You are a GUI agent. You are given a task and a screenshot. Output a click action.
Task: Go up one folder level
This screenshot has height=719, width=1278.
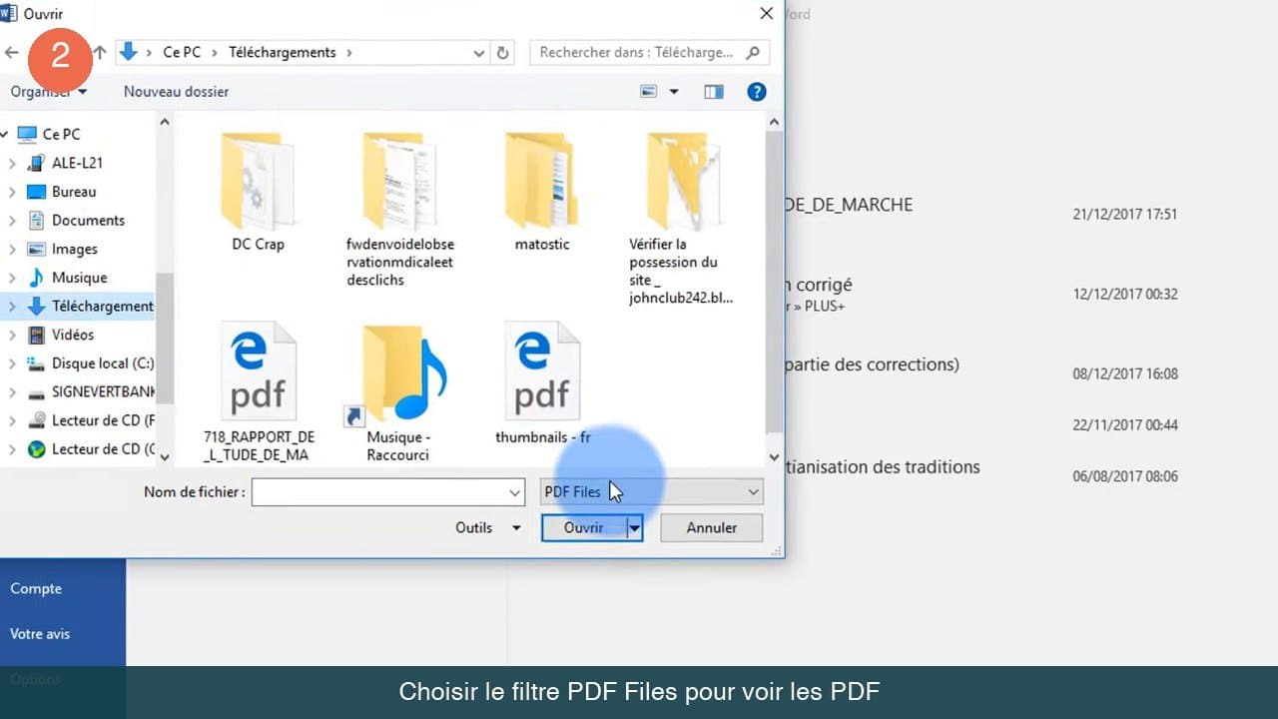(x=99, y=52)
